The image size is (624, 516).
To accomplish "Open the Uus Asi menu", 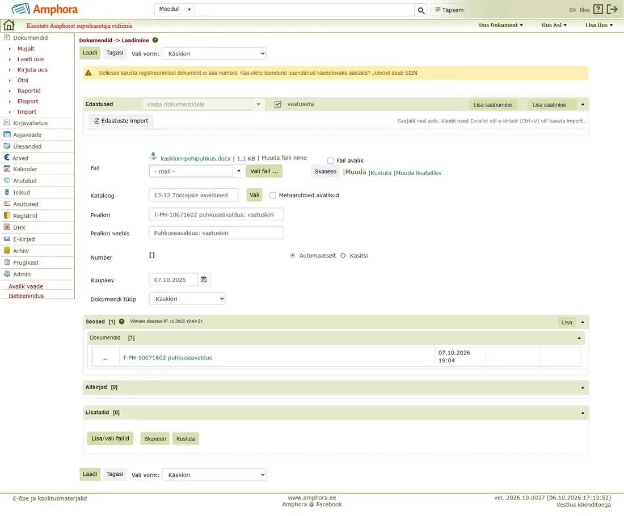I will coord(554,25).
